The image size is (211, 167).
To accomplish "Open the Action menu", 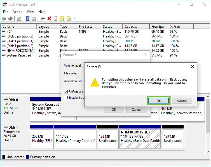I will tap(18, 12).
